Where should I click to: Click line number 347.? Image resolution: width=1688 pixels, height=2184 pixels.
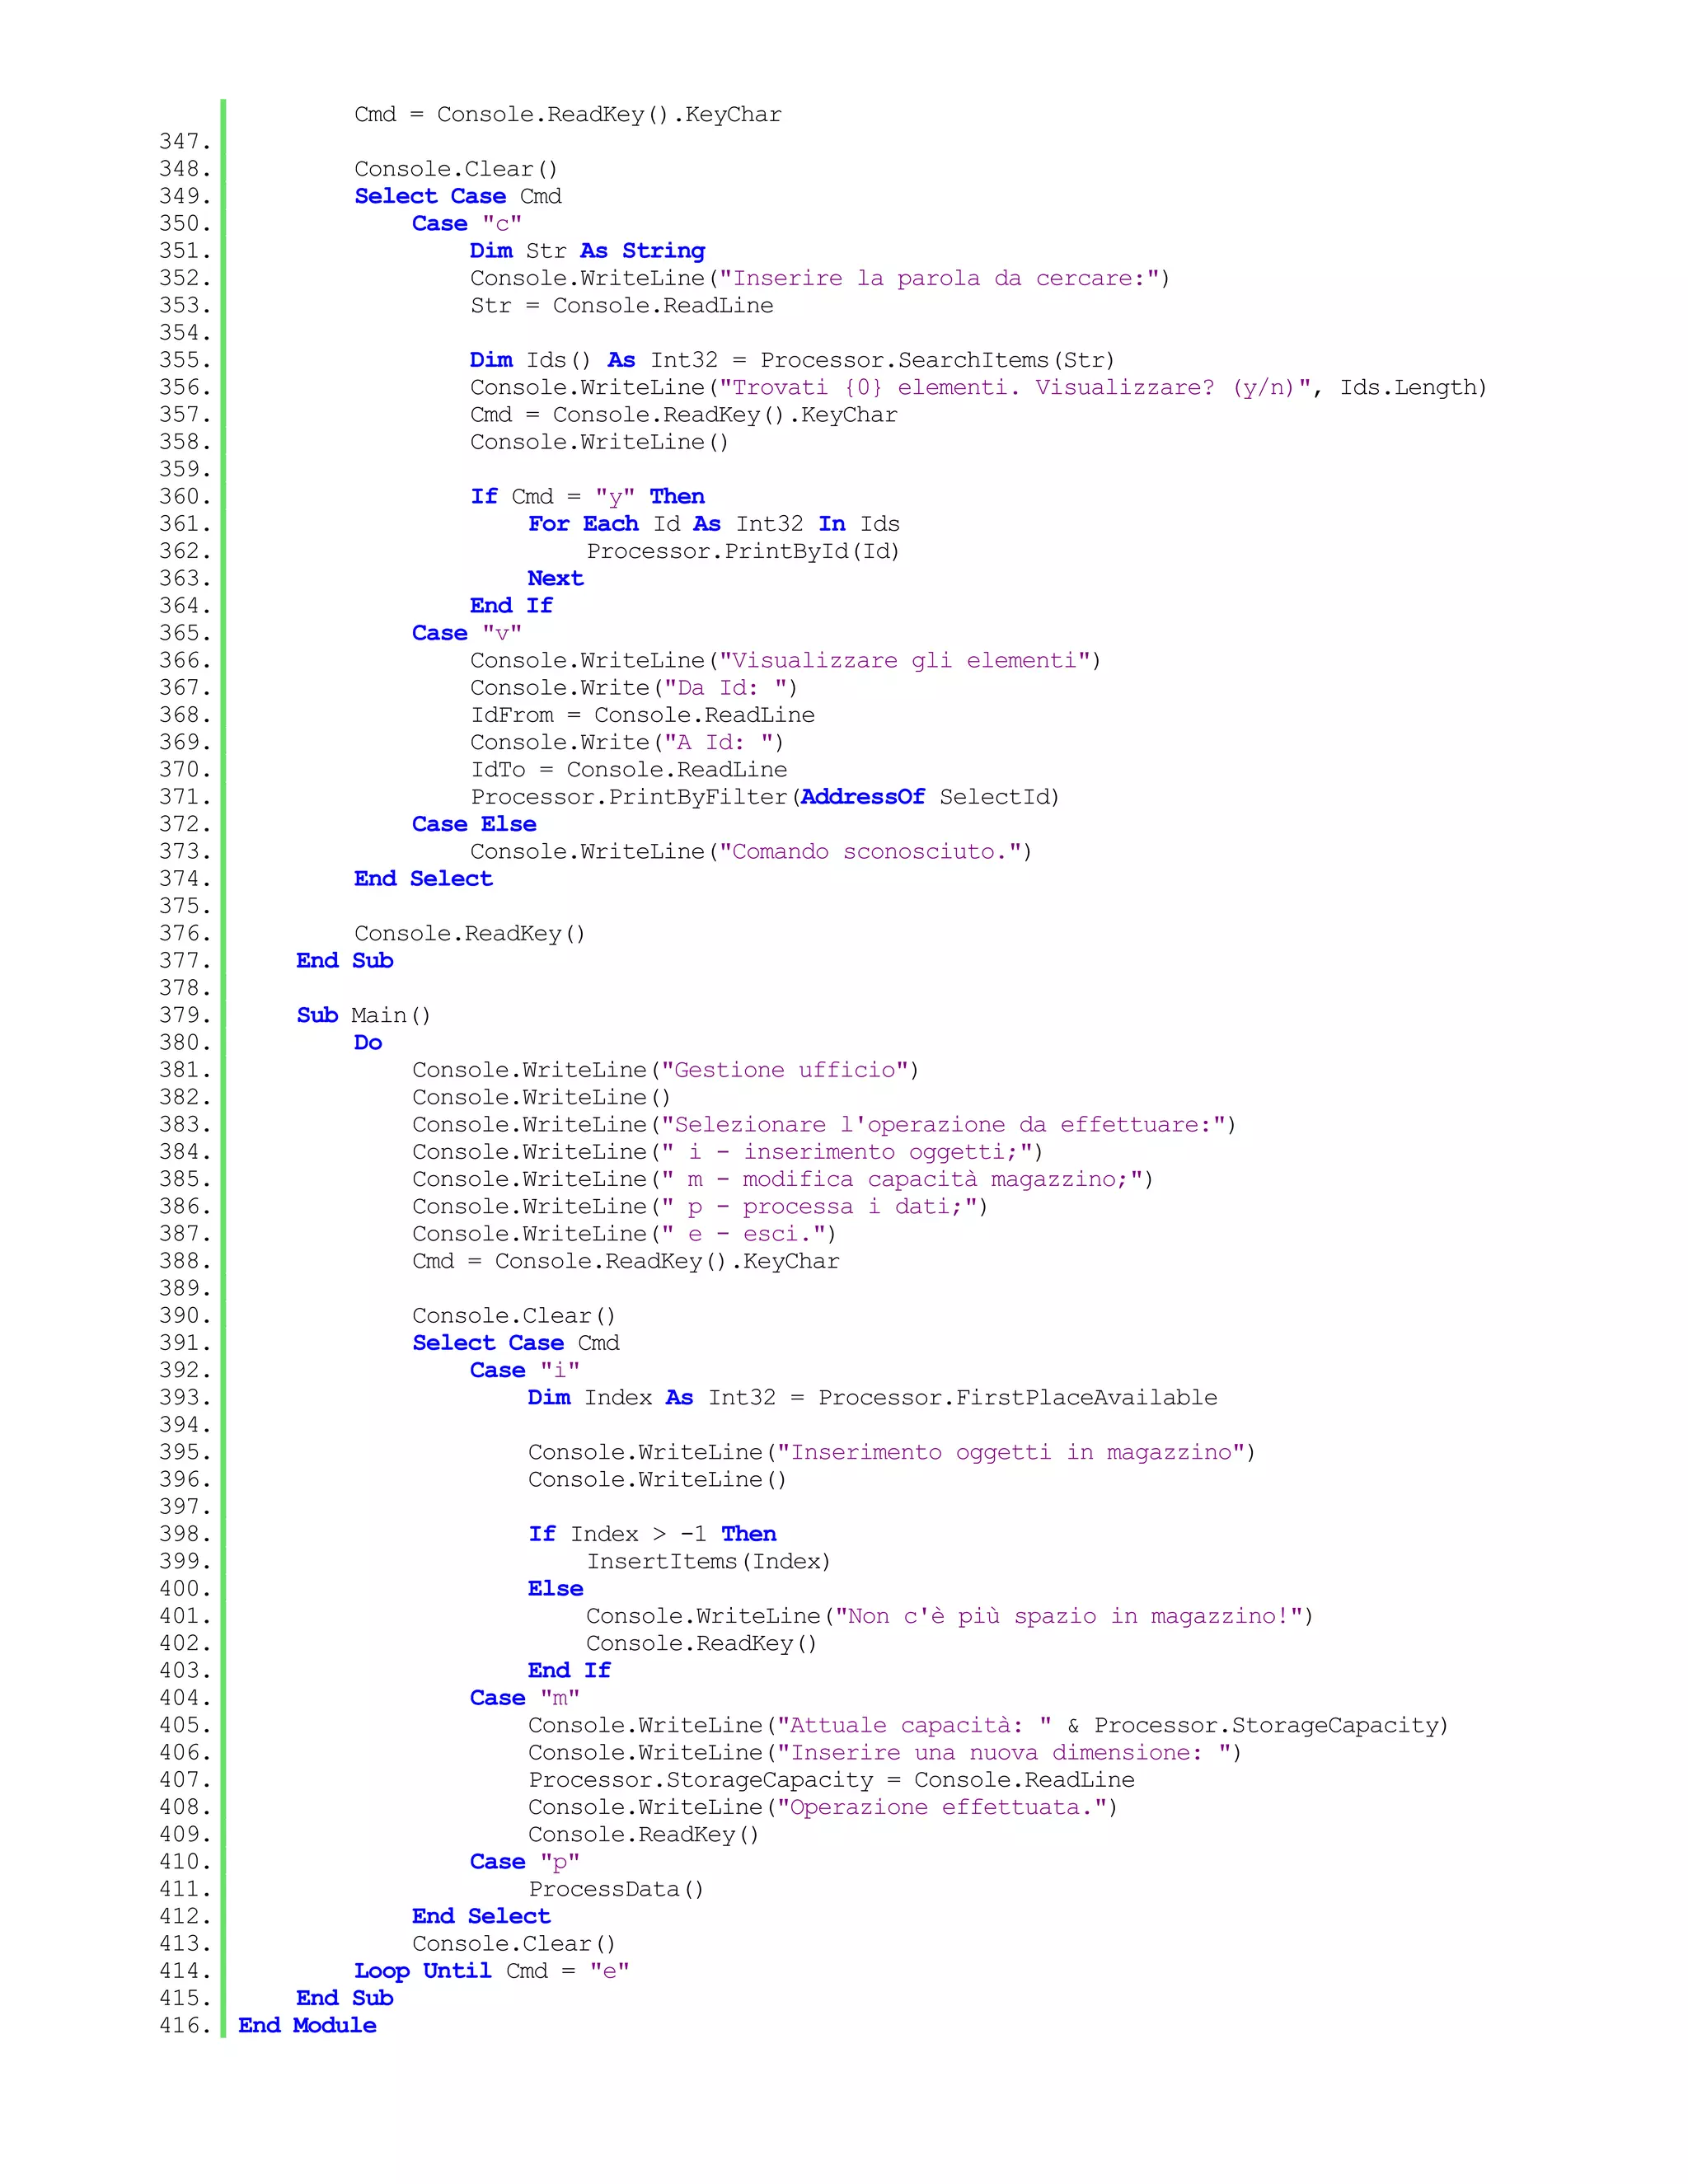point(185,142)
